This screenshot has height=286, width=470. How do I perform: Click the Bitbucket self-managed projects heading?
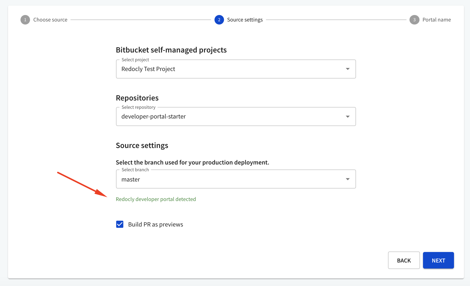[171, 50]
